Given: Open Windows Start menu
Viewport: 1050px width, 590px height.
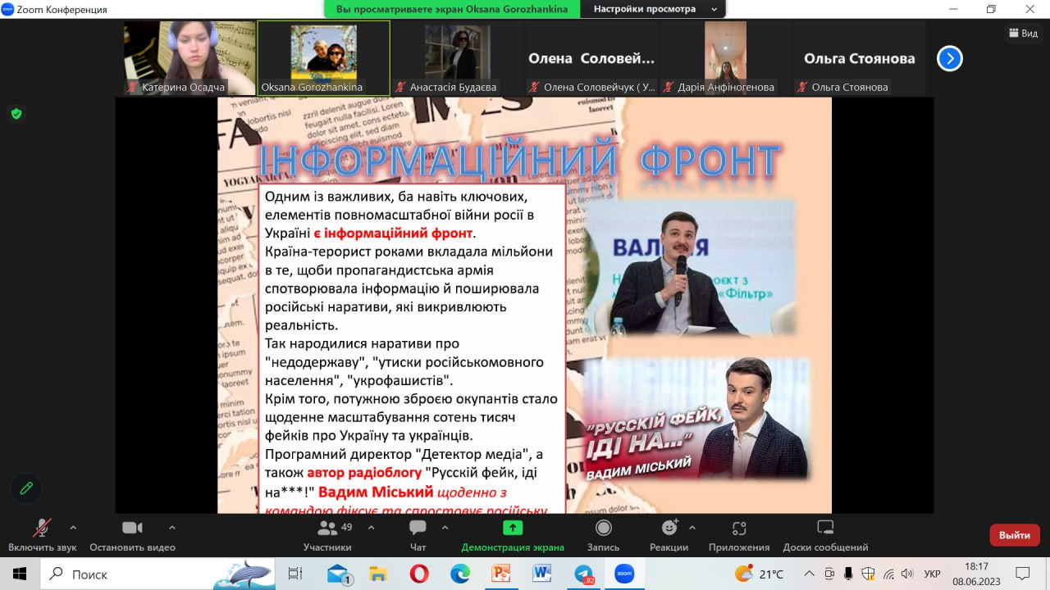Looking at the screenshot, I should pos(19,574).
